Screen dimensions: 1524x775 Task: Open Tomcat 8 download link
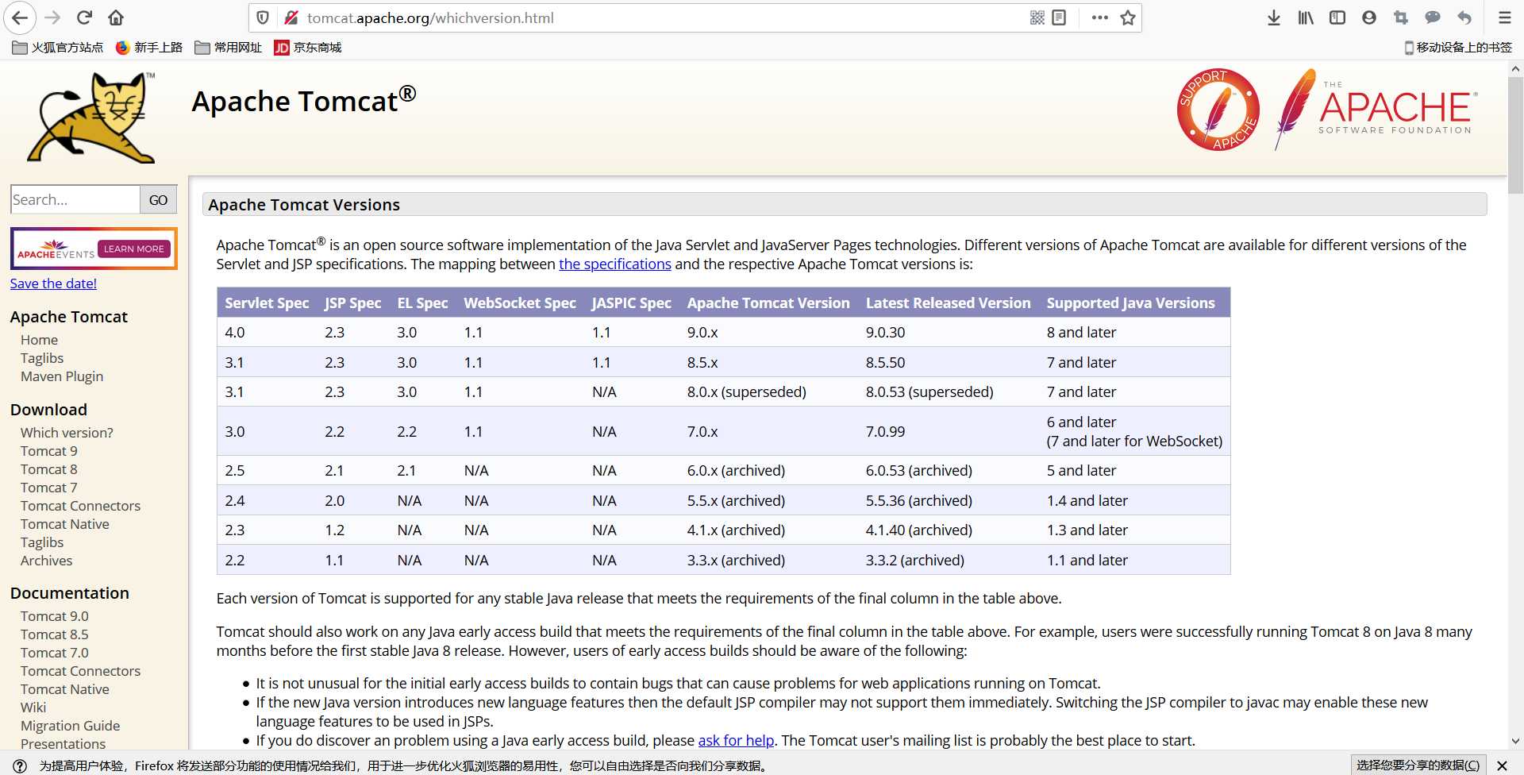click(49, 469)
